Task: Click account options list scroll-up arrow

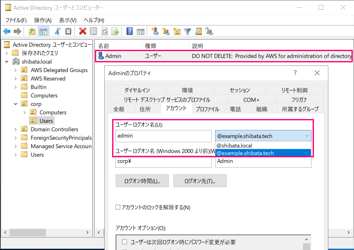Action: point(306,240)
